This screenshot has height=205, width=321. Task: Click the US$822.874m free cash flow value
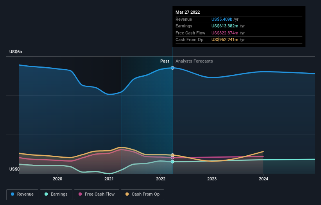[225, 33]
